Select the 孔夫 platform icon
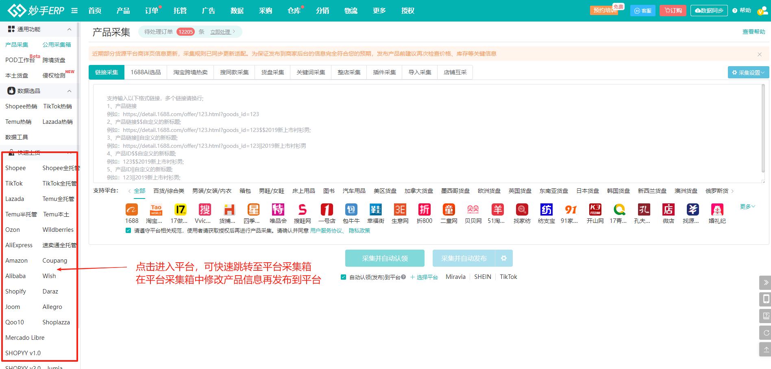 point(644,209)
